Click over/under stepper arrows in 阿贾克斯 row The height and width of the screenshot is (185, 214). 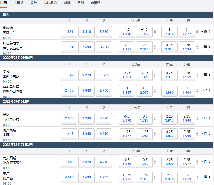coord(197,134)
